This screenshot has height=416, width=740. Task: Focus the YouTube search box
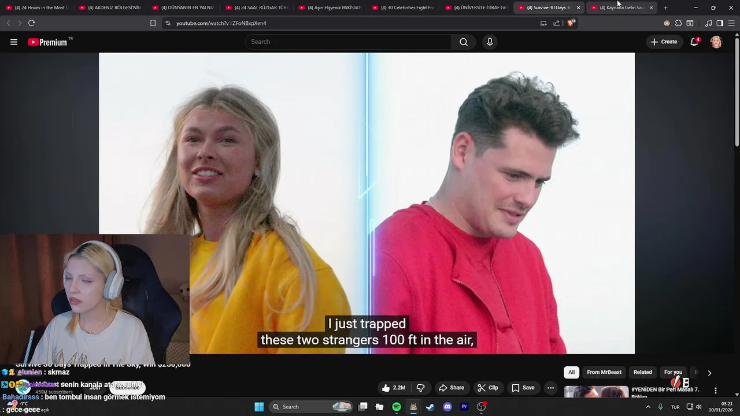(x=348, y=42)
